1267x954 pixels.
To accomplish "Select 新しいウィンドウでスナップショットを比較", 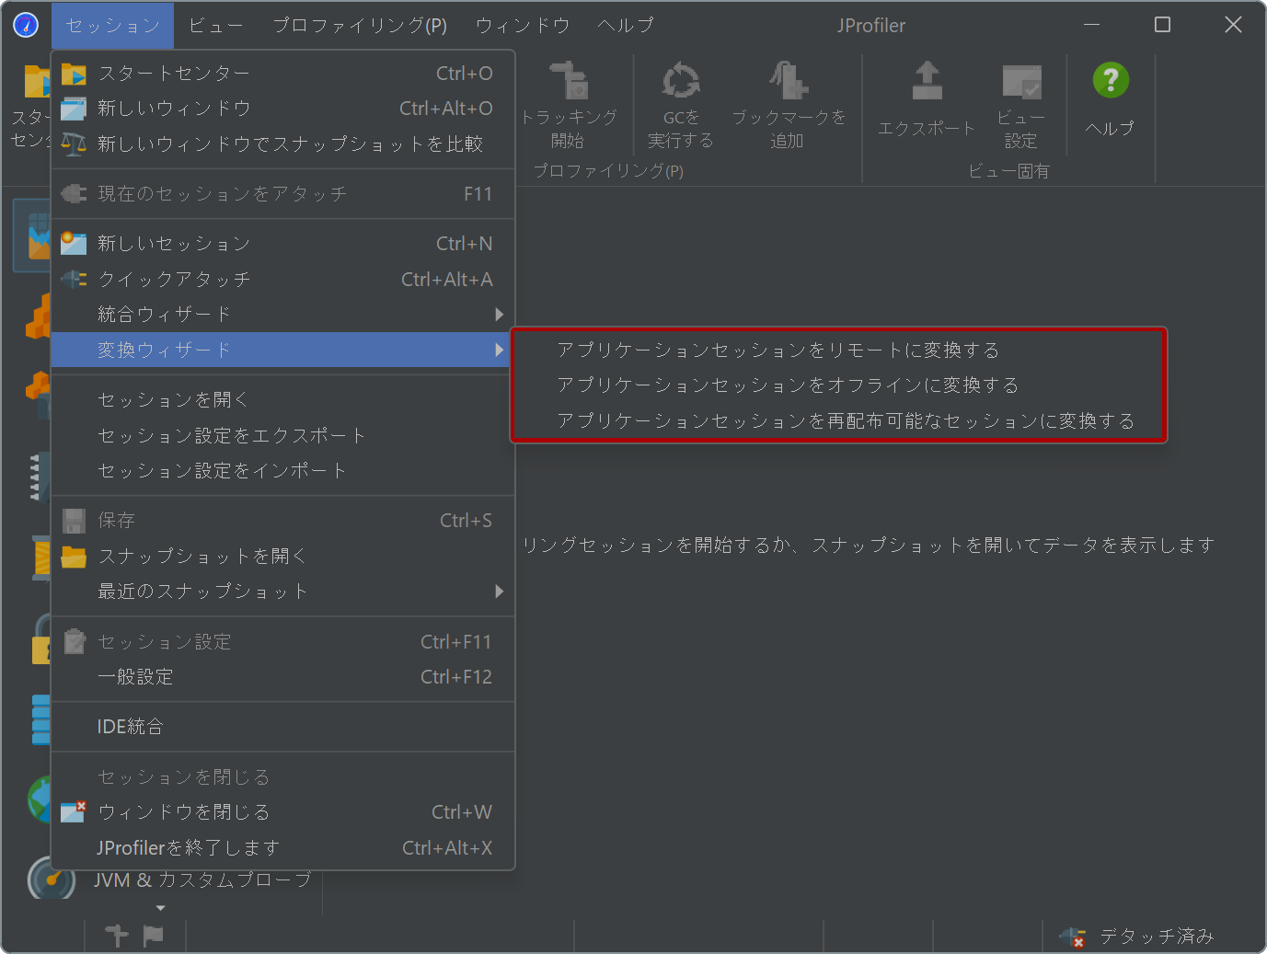I will 282,144.
